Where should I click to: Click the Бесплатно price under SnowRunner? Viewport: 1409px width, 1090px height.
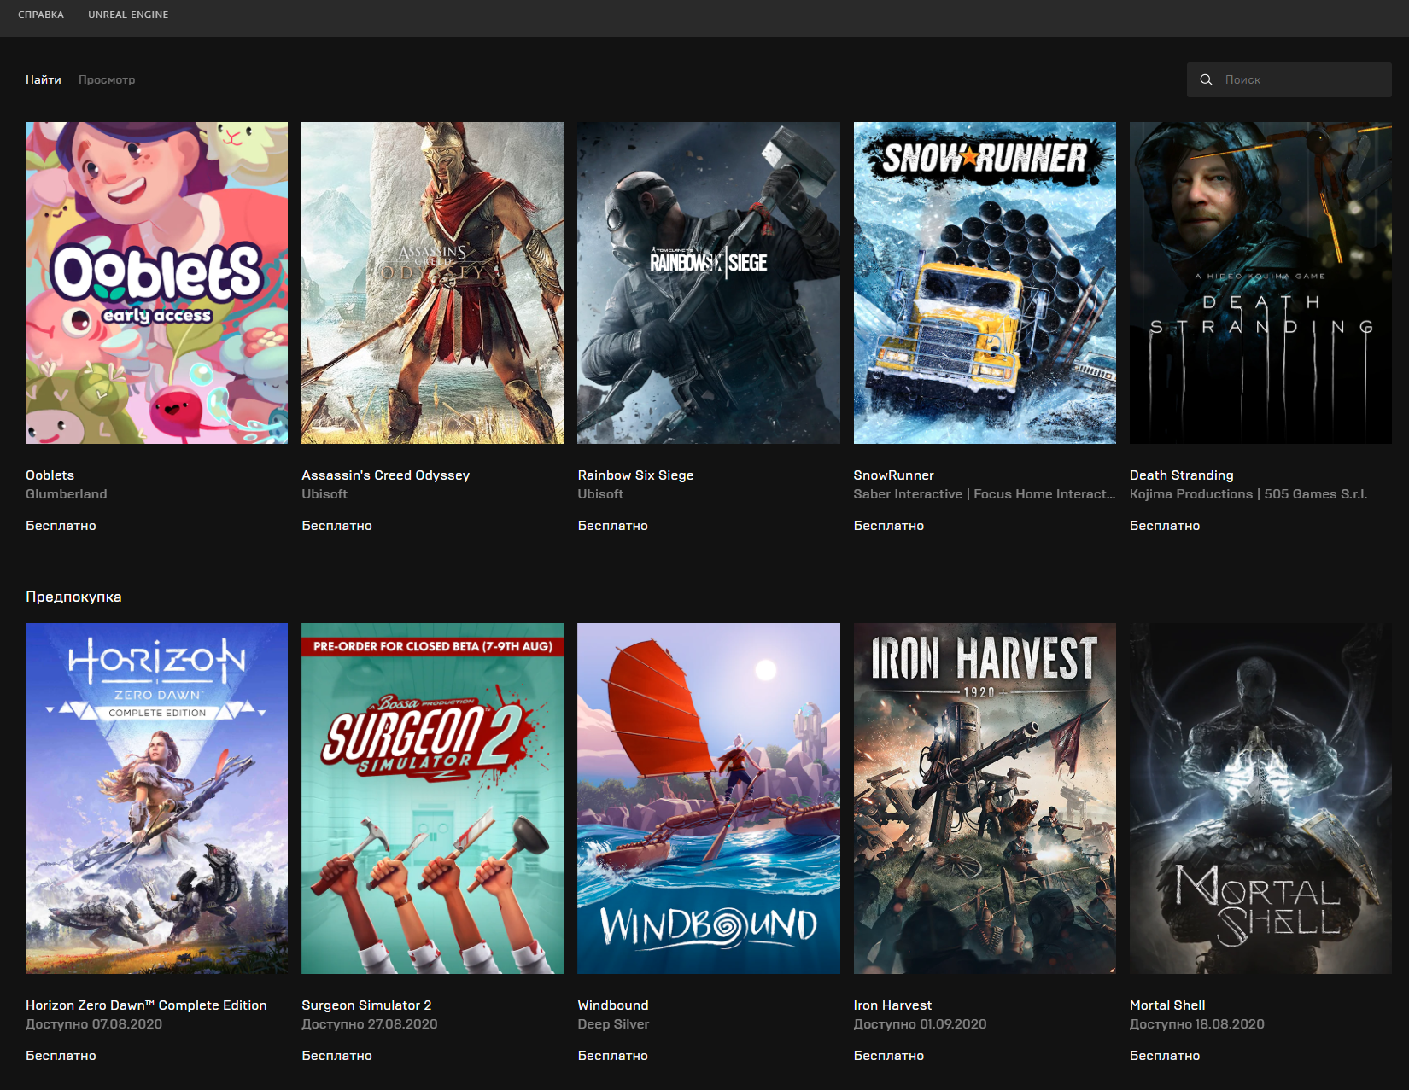click(889, 526)
